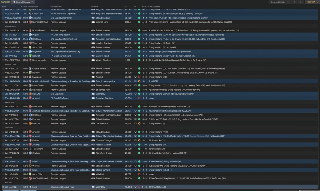The height and width of the screenshot is (191, 320).
Task: Click the draw indicator on the Fulham row
Action: point(139,140)
